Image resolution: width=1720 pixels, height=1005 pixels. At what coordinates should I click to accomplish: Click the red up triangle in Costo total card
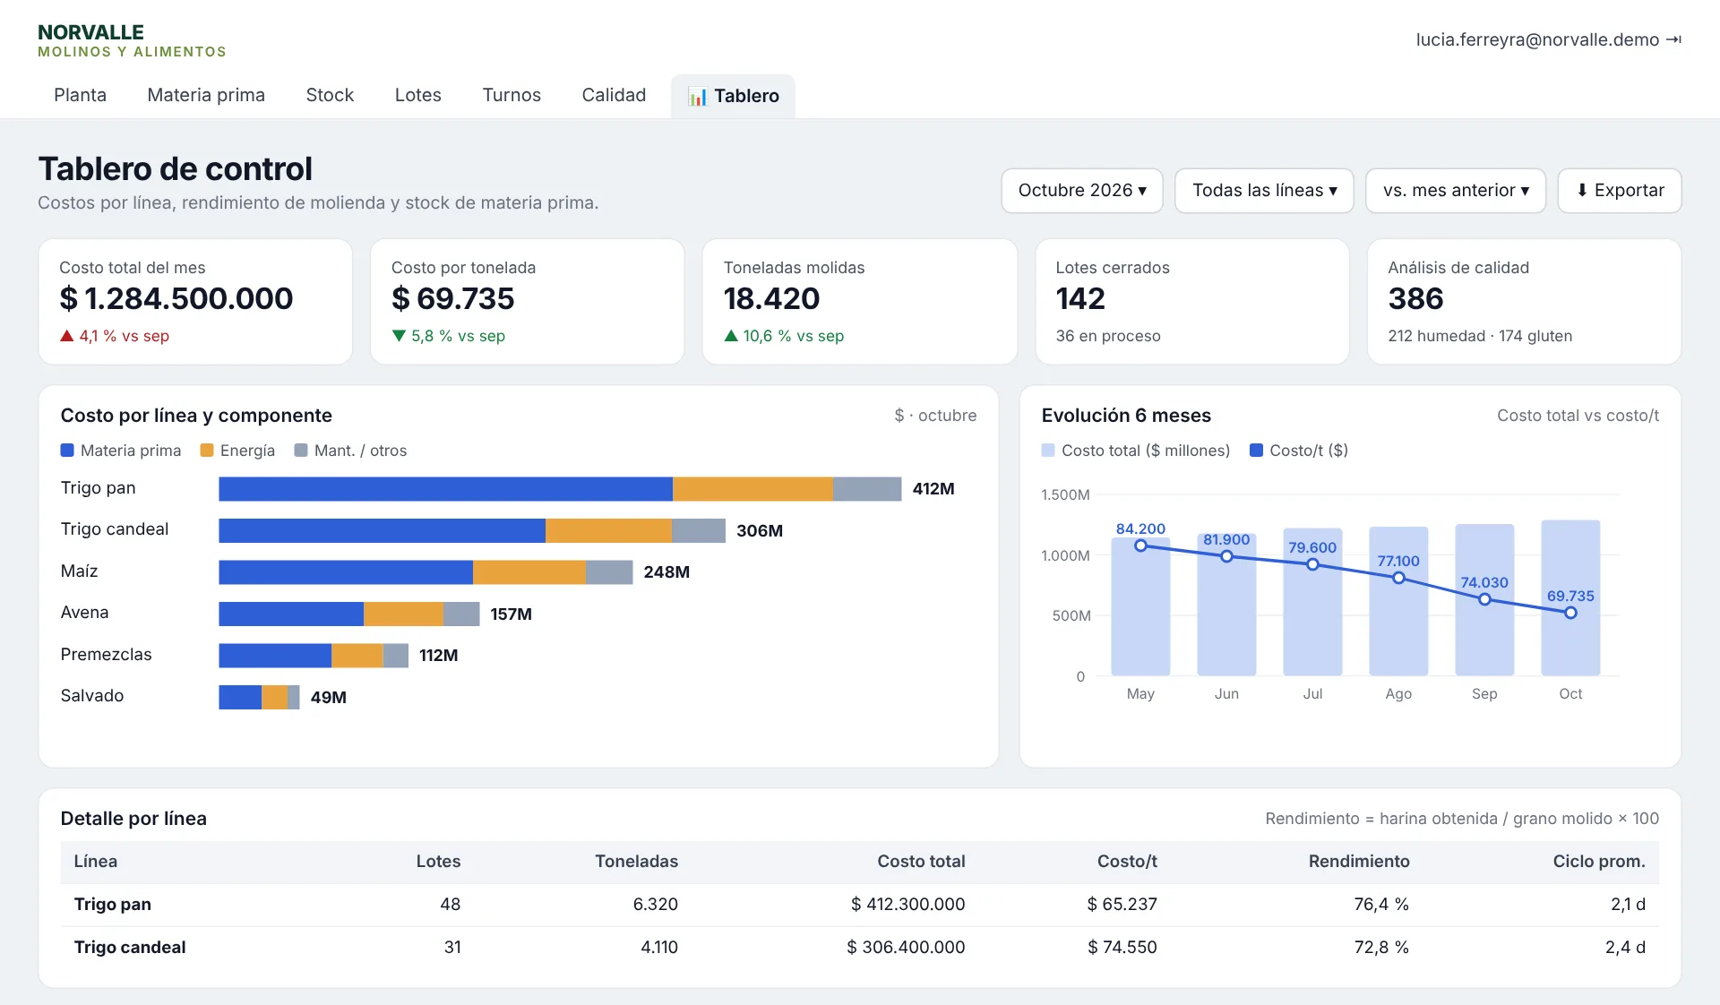(66, 336)
